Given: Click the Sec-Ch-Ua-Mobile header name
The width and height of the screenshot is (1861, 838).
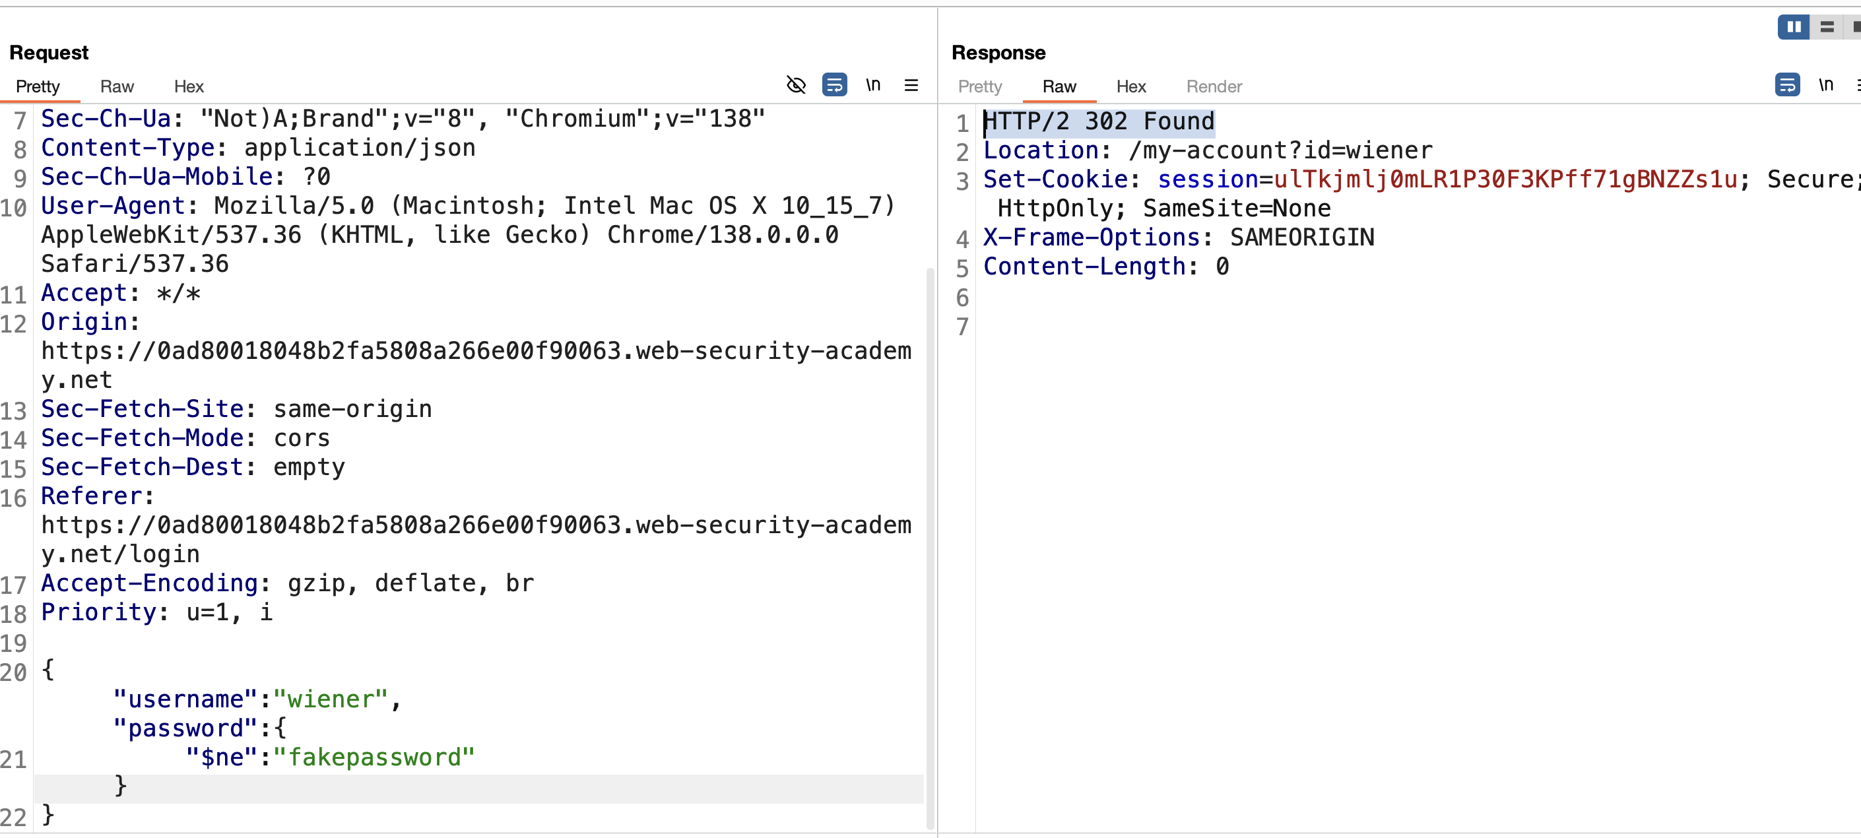Looking at the screenshot, I should [x=157, y=177].
